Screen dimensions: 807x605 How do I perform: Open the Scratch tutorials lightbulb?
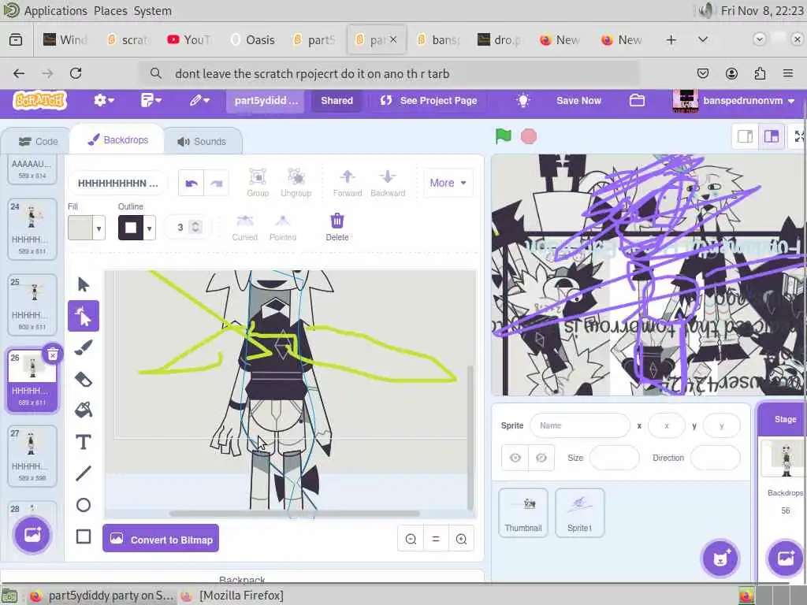(523, 100)
